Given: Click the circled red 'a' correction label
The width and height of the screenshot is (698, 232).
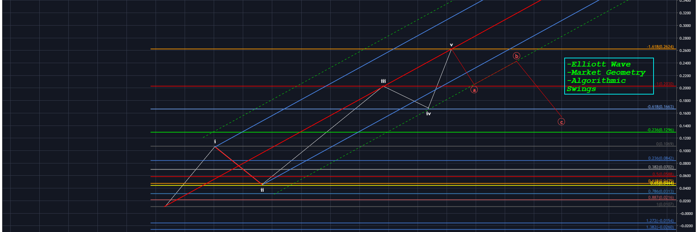Looking at the screenshot, I should 474,90.
